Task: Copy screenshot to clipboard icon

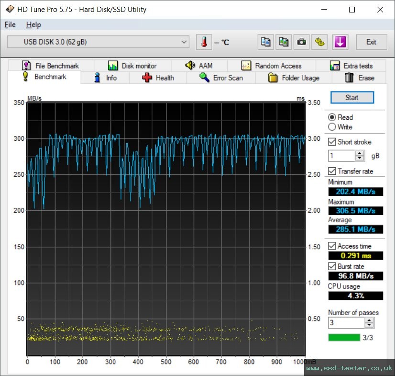Action: point(284,42)
